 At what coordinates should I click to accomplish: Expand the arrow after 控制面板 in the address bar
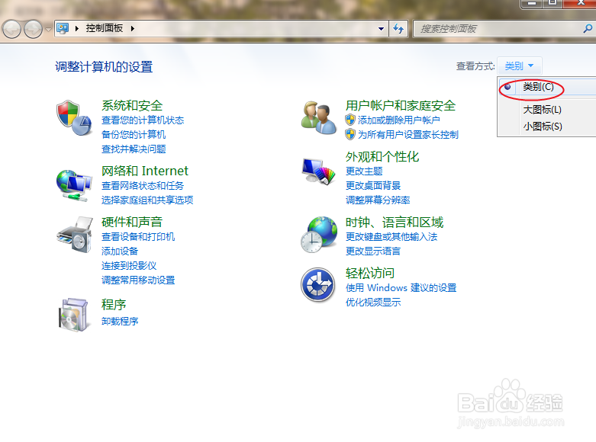tap(132, 28)
